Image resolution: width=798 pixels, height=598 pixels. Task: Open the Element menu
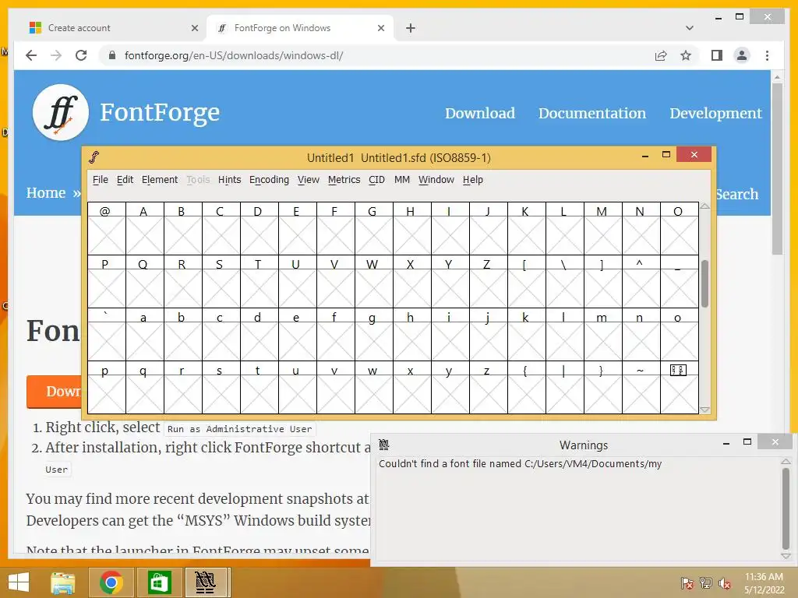click(160, 180)
